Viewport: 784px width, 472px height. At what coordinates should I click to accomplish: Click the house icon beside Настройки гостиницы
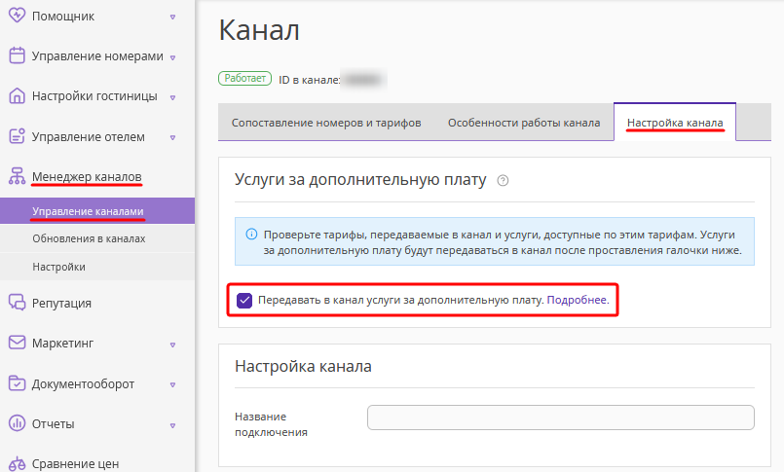(17, 95)
